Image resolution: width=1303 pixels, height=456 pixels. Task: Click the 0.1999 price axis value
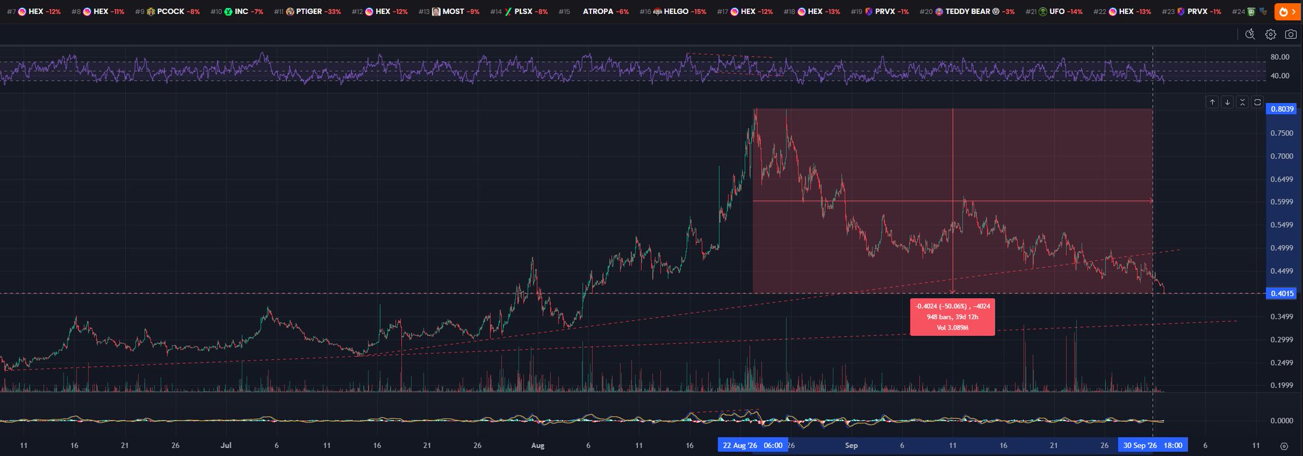(x=1282, y=386)
